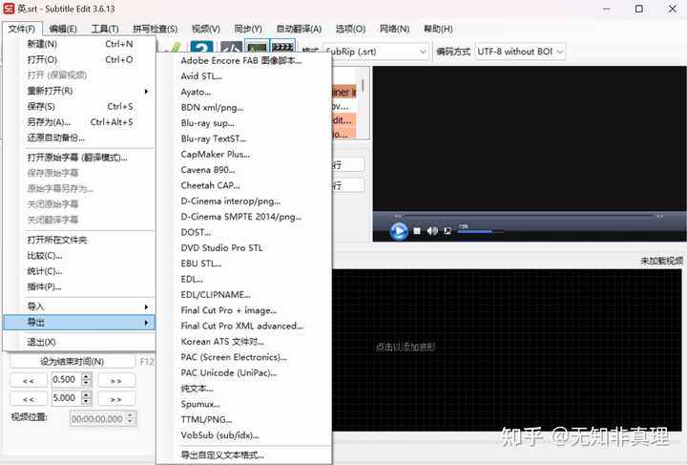Click the forward button beside 0.500
The width and height of the screenshot is (687, 465).
pos(116,380)
